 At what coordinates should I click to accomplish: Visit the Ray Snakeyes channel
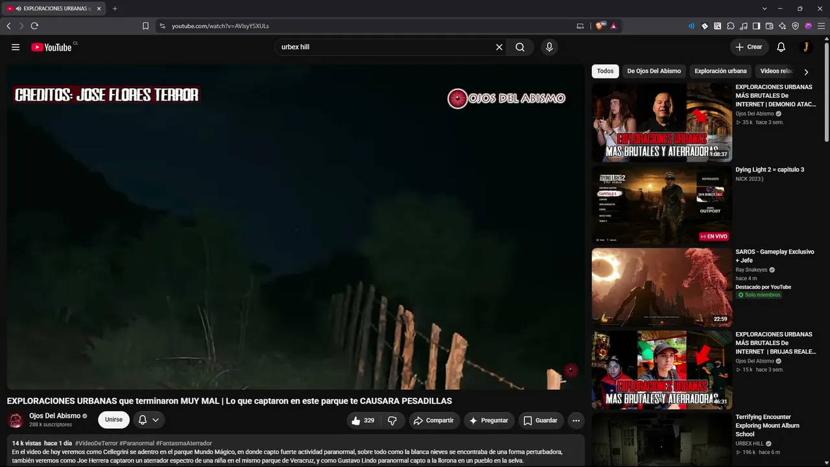click(752, 270)
